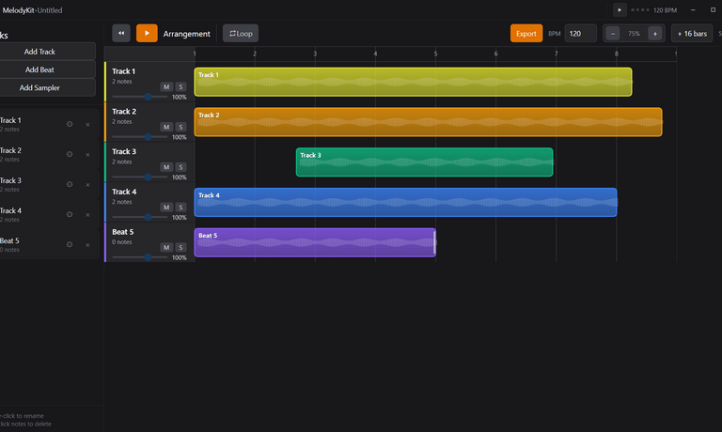Toggle the Loop button
The height and width of the screenshot is (432, 722).
pyautogui.click(x=241, y=34)
